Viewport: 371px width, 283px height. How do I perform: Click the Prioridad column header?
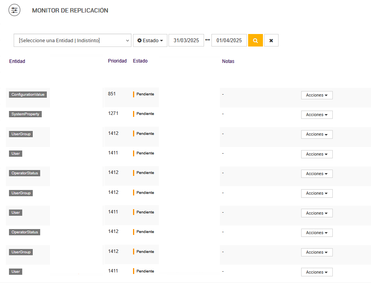[117, 61]
